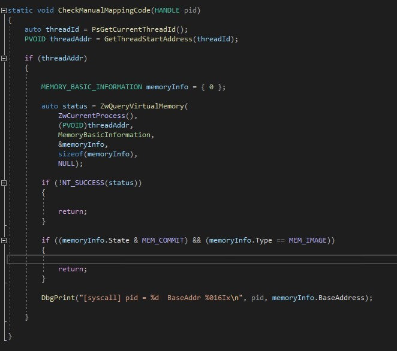This screenshot has height=351, width=397.
Task: Click the return statement under NT_SUCCESS check
Action: pyautogui.click(x=73, y=211)
